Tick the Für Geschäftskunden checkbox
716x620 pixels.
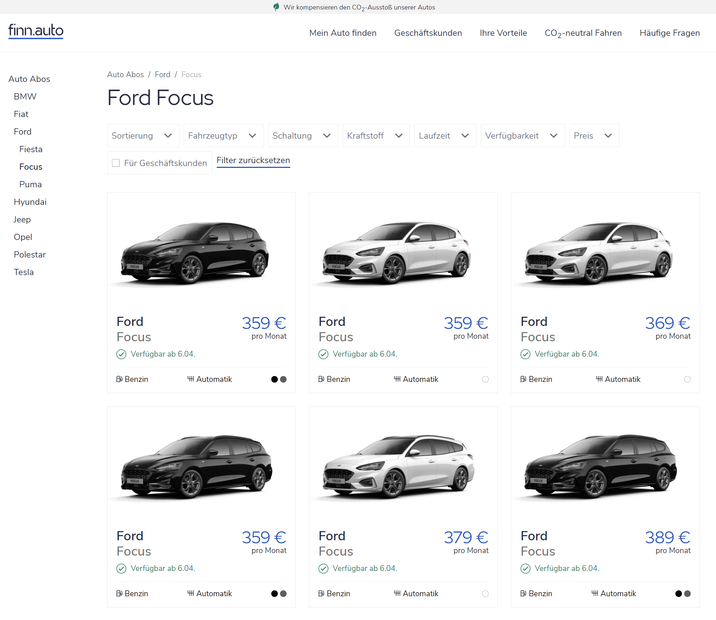116,163
